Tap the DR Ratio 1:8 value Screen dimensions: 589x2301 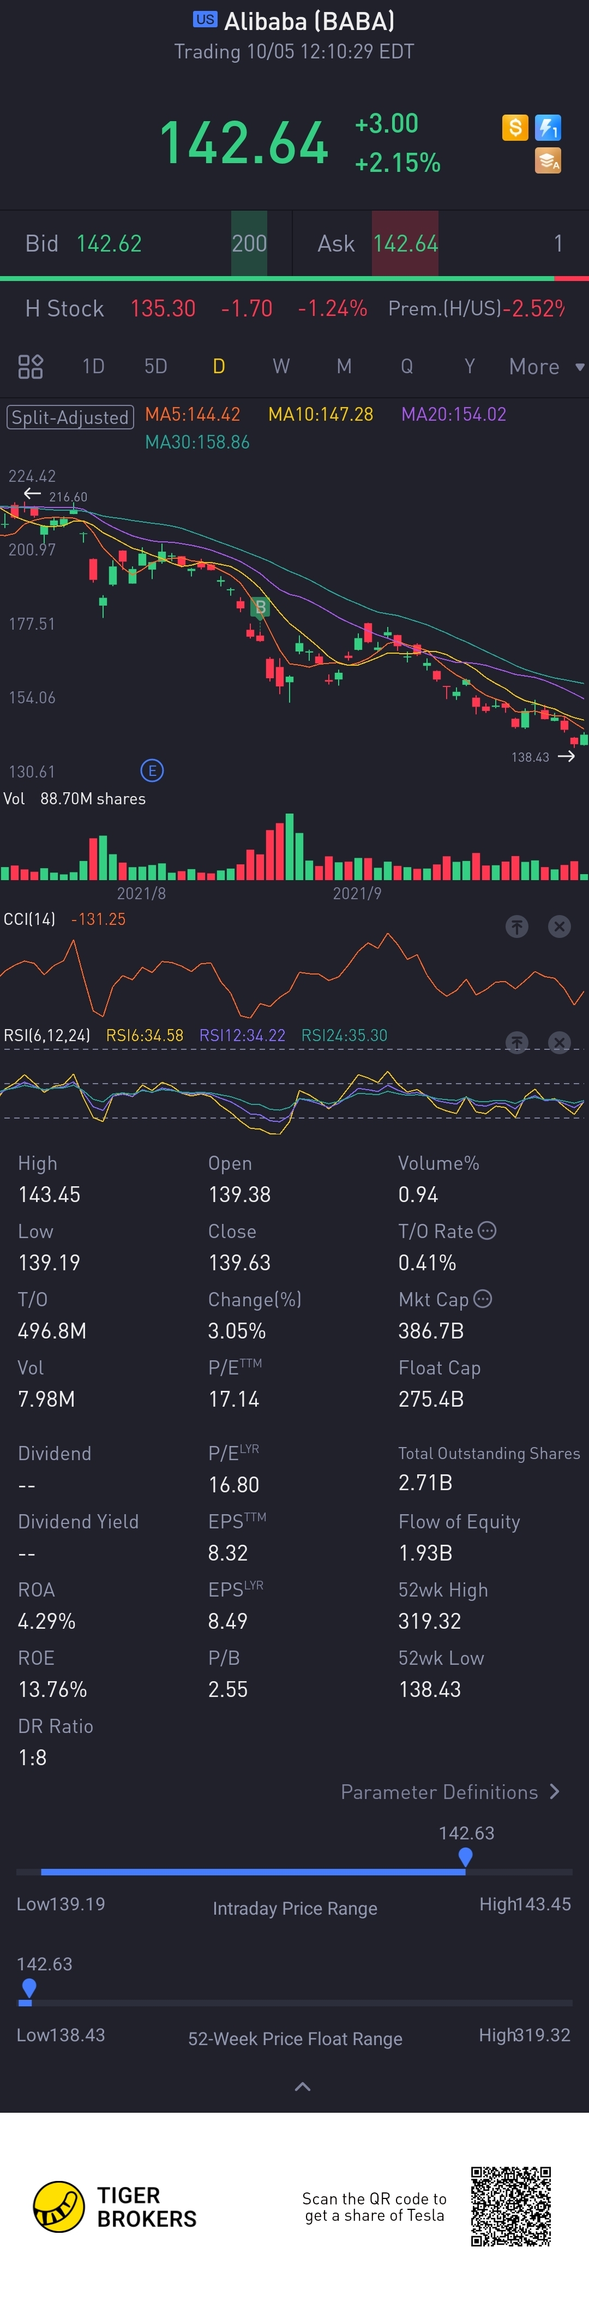coord(32,1757)
